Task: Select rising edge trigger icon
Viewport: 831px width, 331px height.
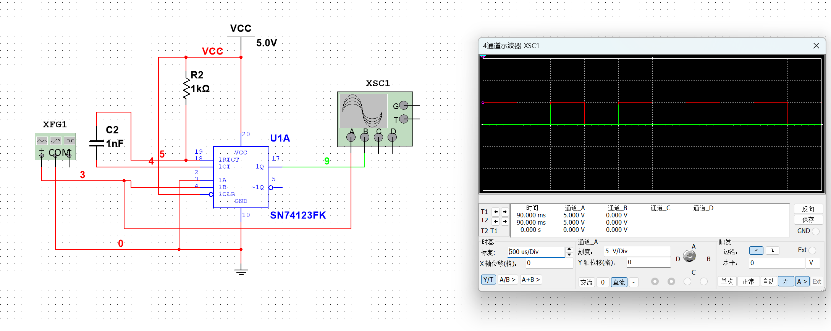Action: [x=756, y=251]
